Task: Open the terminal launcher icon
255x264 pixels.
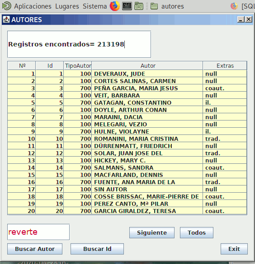Action: tap(127, 6)
